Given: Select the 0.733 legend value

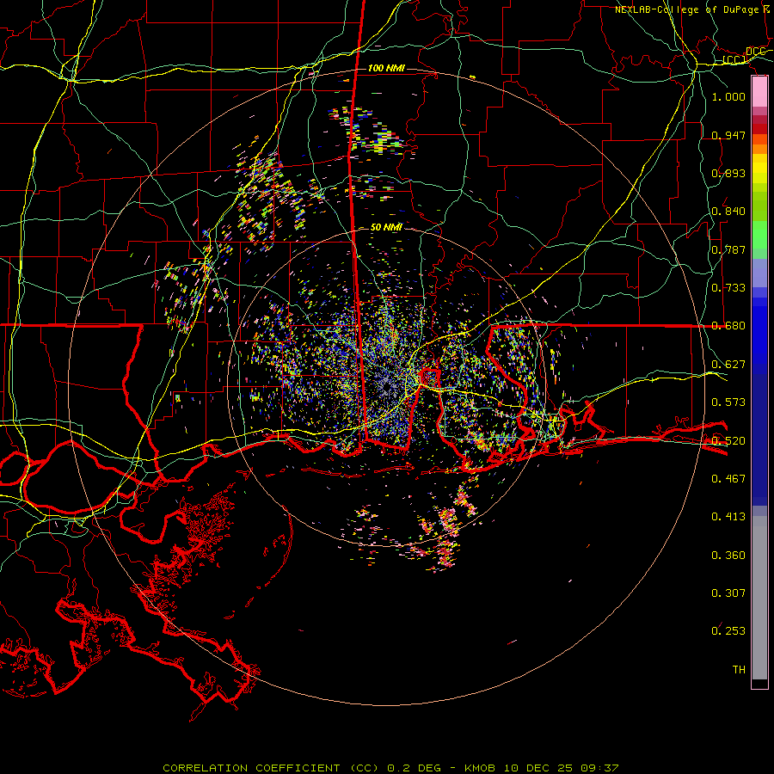Looking at the screenshot, I should tap(728, 288).
